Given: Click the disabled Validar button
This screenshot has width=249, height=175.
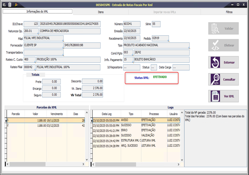Looking at the screenshot, I should click(x=223, y=29).
